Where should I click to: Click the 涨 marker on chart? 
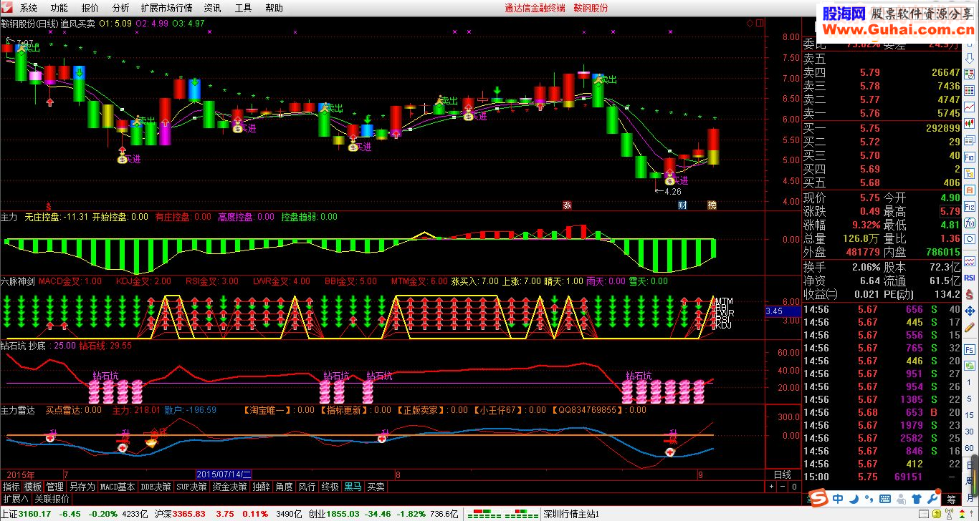click(568, 205)
